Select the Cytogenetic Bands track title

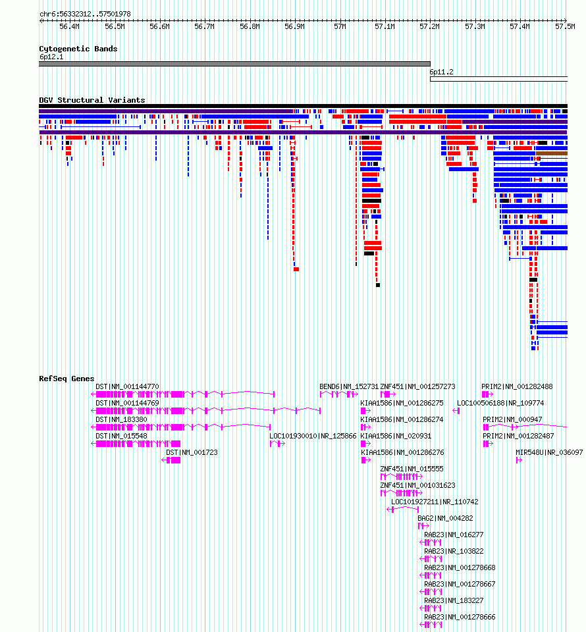pyautogui.click(x=78, y=49)
